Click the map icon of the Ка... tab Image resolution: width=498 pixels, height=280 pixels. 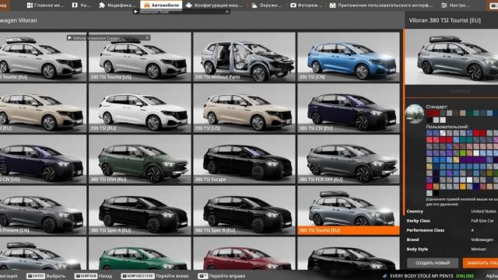coord(75,5)
